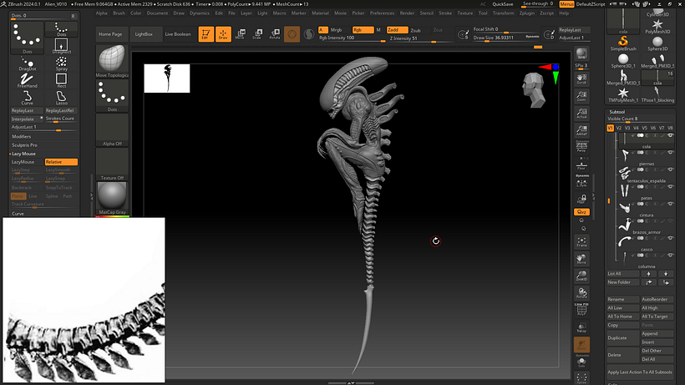The image size is (685, 385).
Task: Open the Move Topological brush picker
Action: point(112,61)
